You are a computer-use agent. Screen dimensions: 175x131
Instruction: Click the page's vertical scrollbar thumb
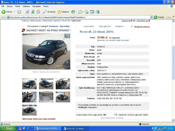pos(173,63)
